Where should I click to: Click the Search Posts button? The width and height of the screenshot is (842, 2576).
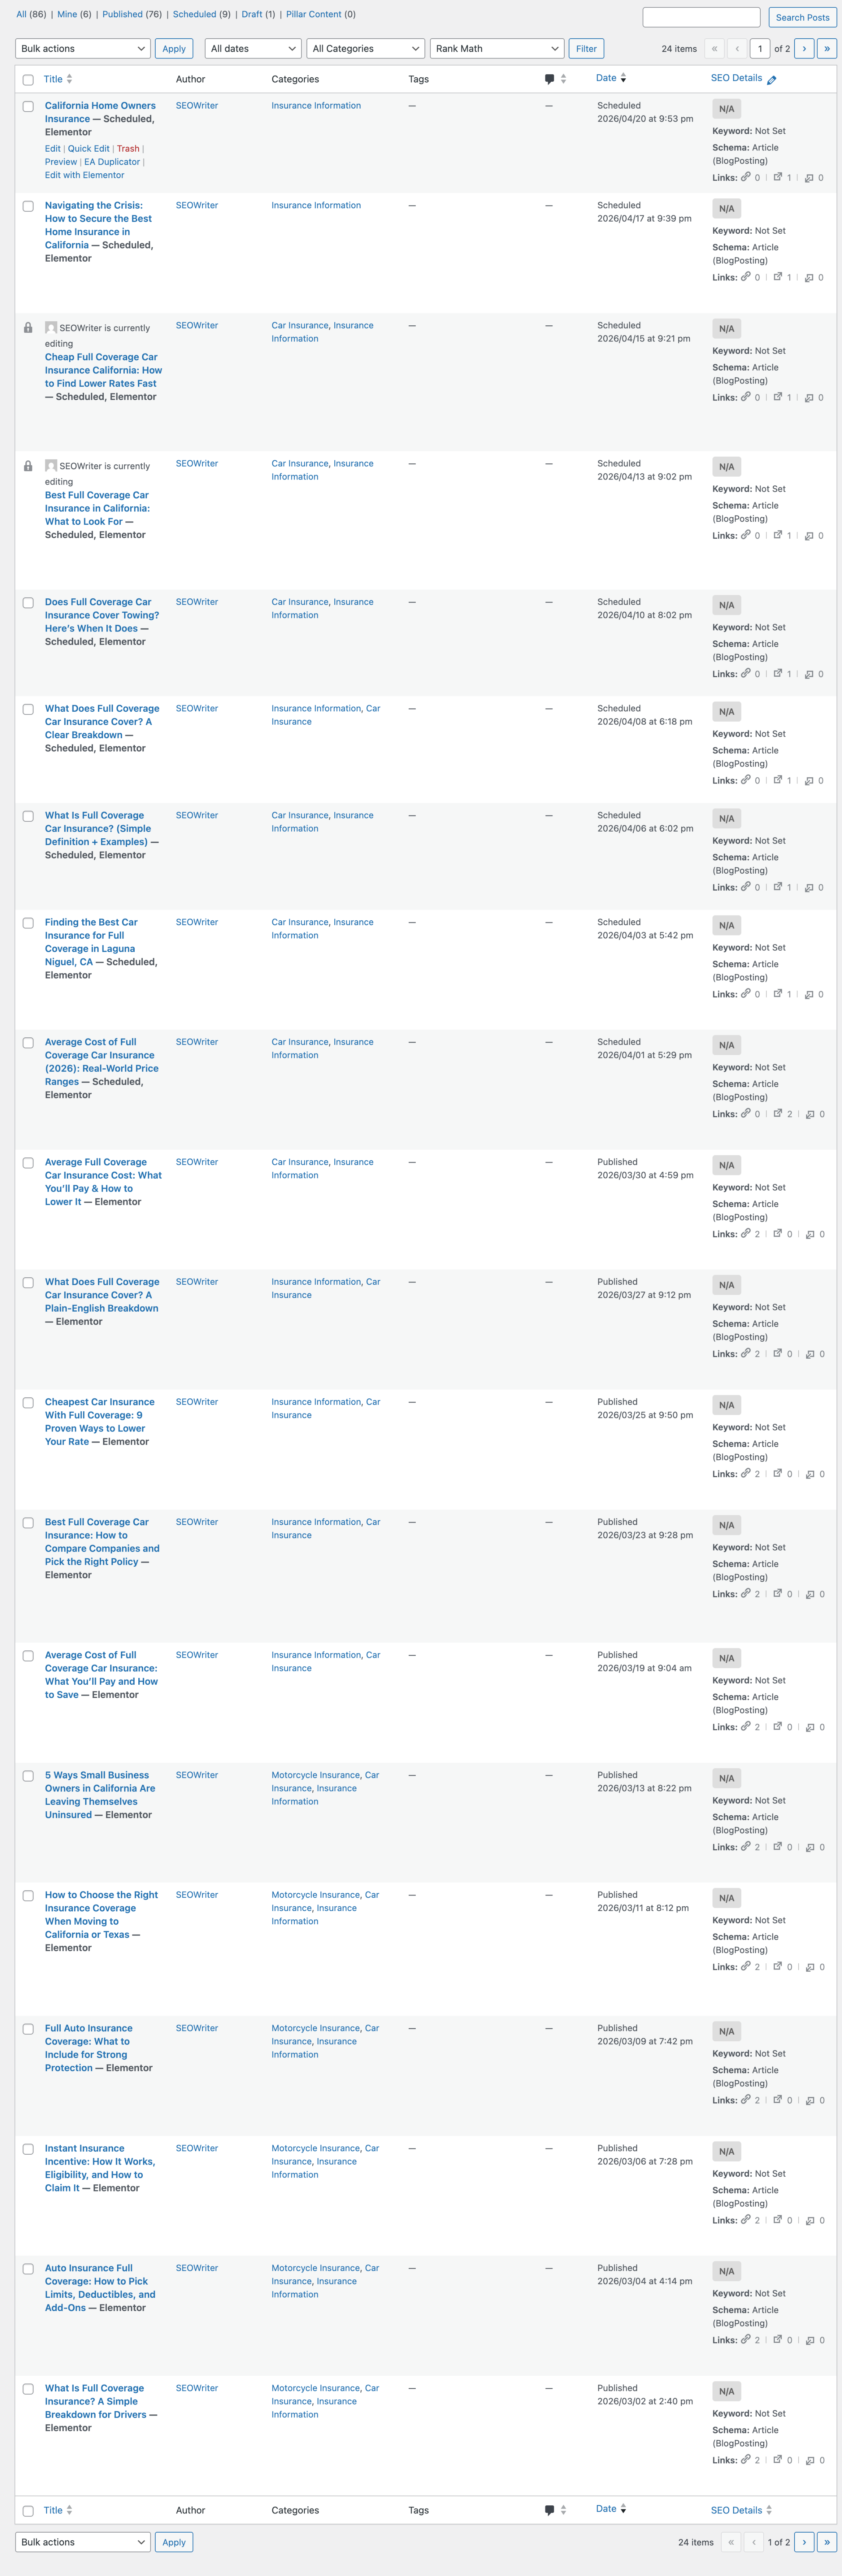(x=802, y=17)
